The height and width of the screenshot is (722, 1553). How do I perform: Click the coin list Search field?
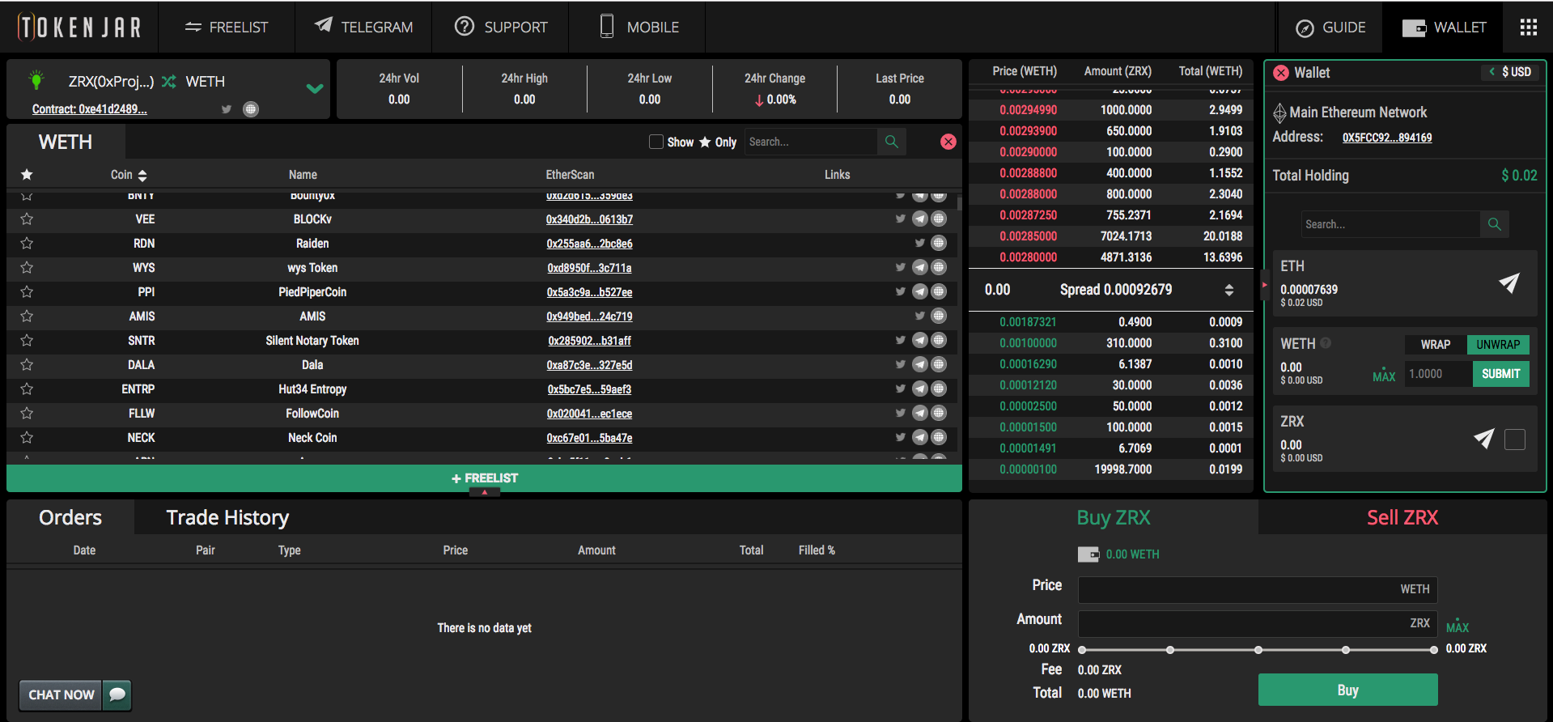(811, 142)
